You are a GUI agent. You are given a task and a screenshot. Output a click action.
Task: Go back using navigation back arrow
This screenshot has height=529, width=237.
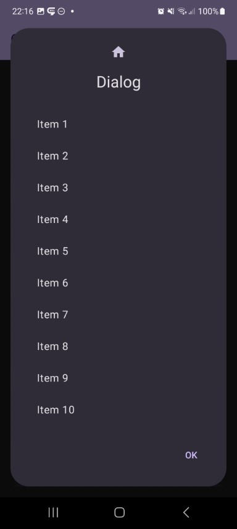(186, 512)
